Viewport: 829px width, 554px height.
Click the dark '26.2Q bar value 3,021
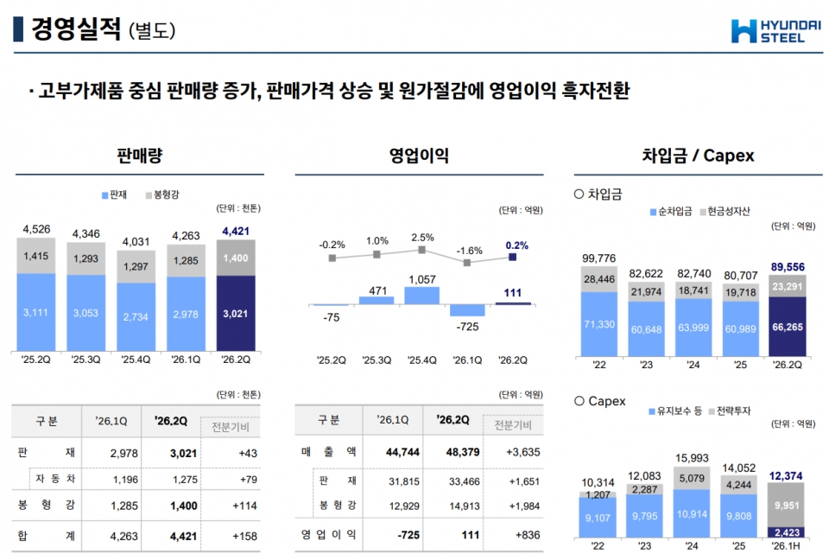tap(235, 314)
